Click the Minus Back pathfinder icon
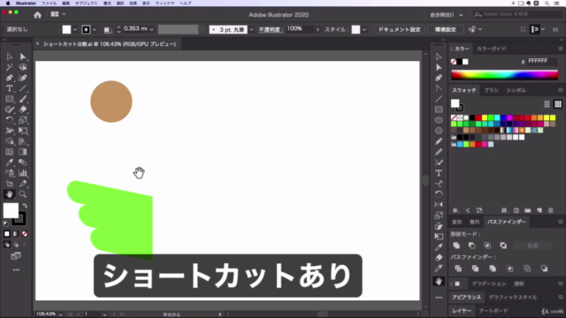Image resolution: width=566 pixels, height=318 pixels. (x=544, y=269)
